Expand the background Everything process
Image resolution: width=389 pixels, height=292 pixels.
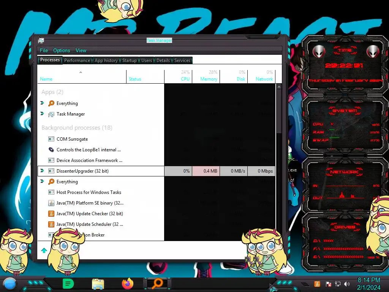tap(42, 181)
